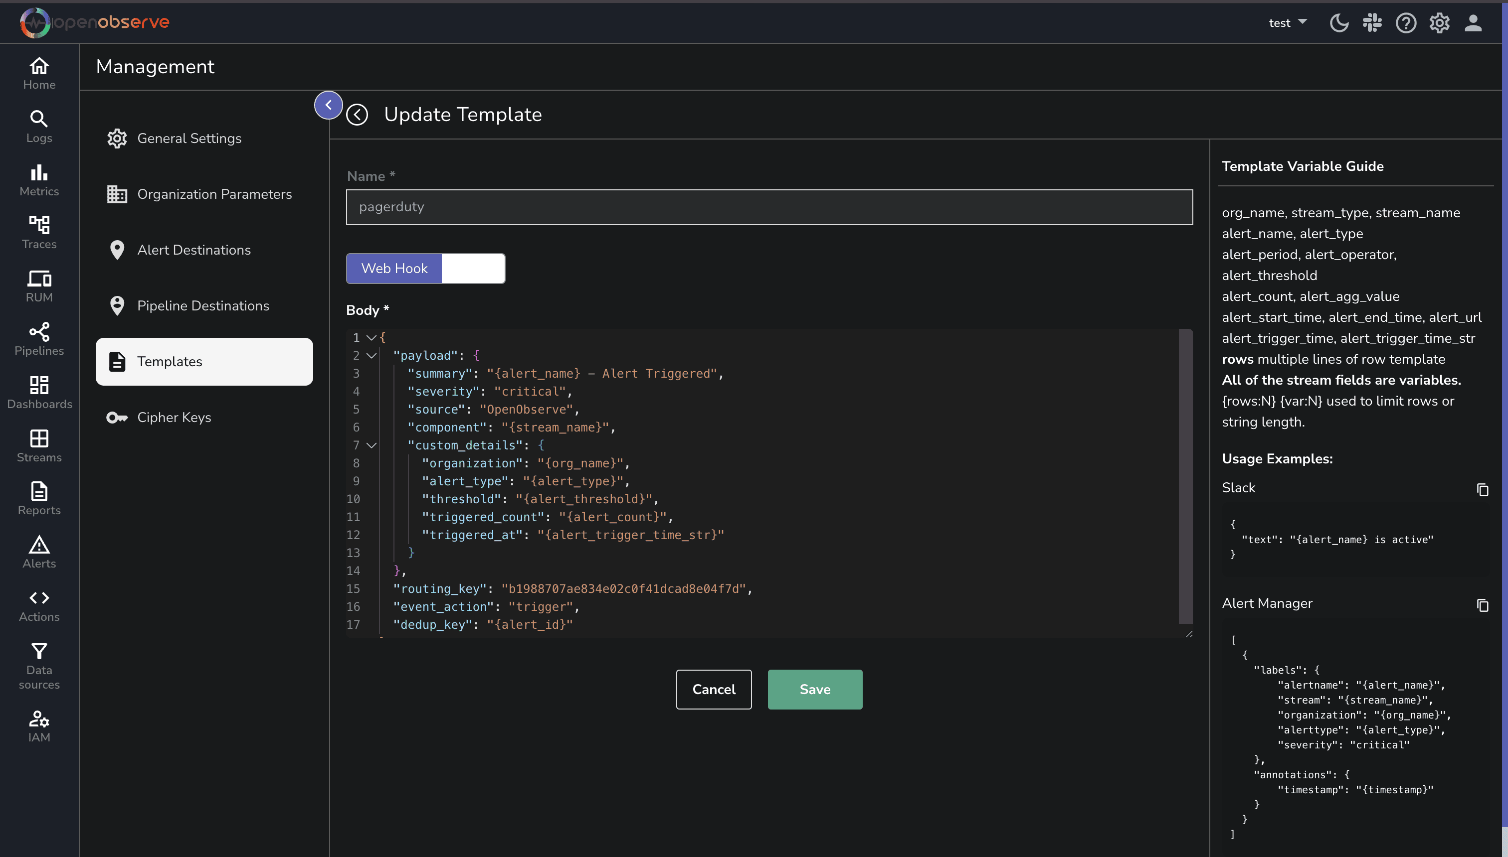Click the back arrow beside Update Template
This screenshot has height=857, width=1508.
coord(357,114)
